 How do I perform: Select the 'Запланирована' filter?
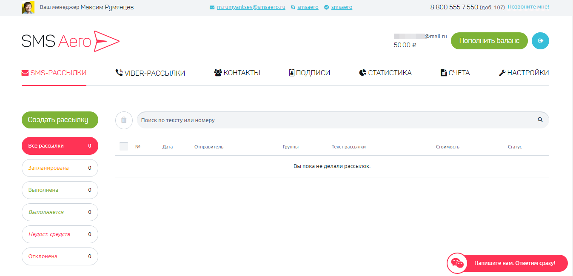pos(60,168)
